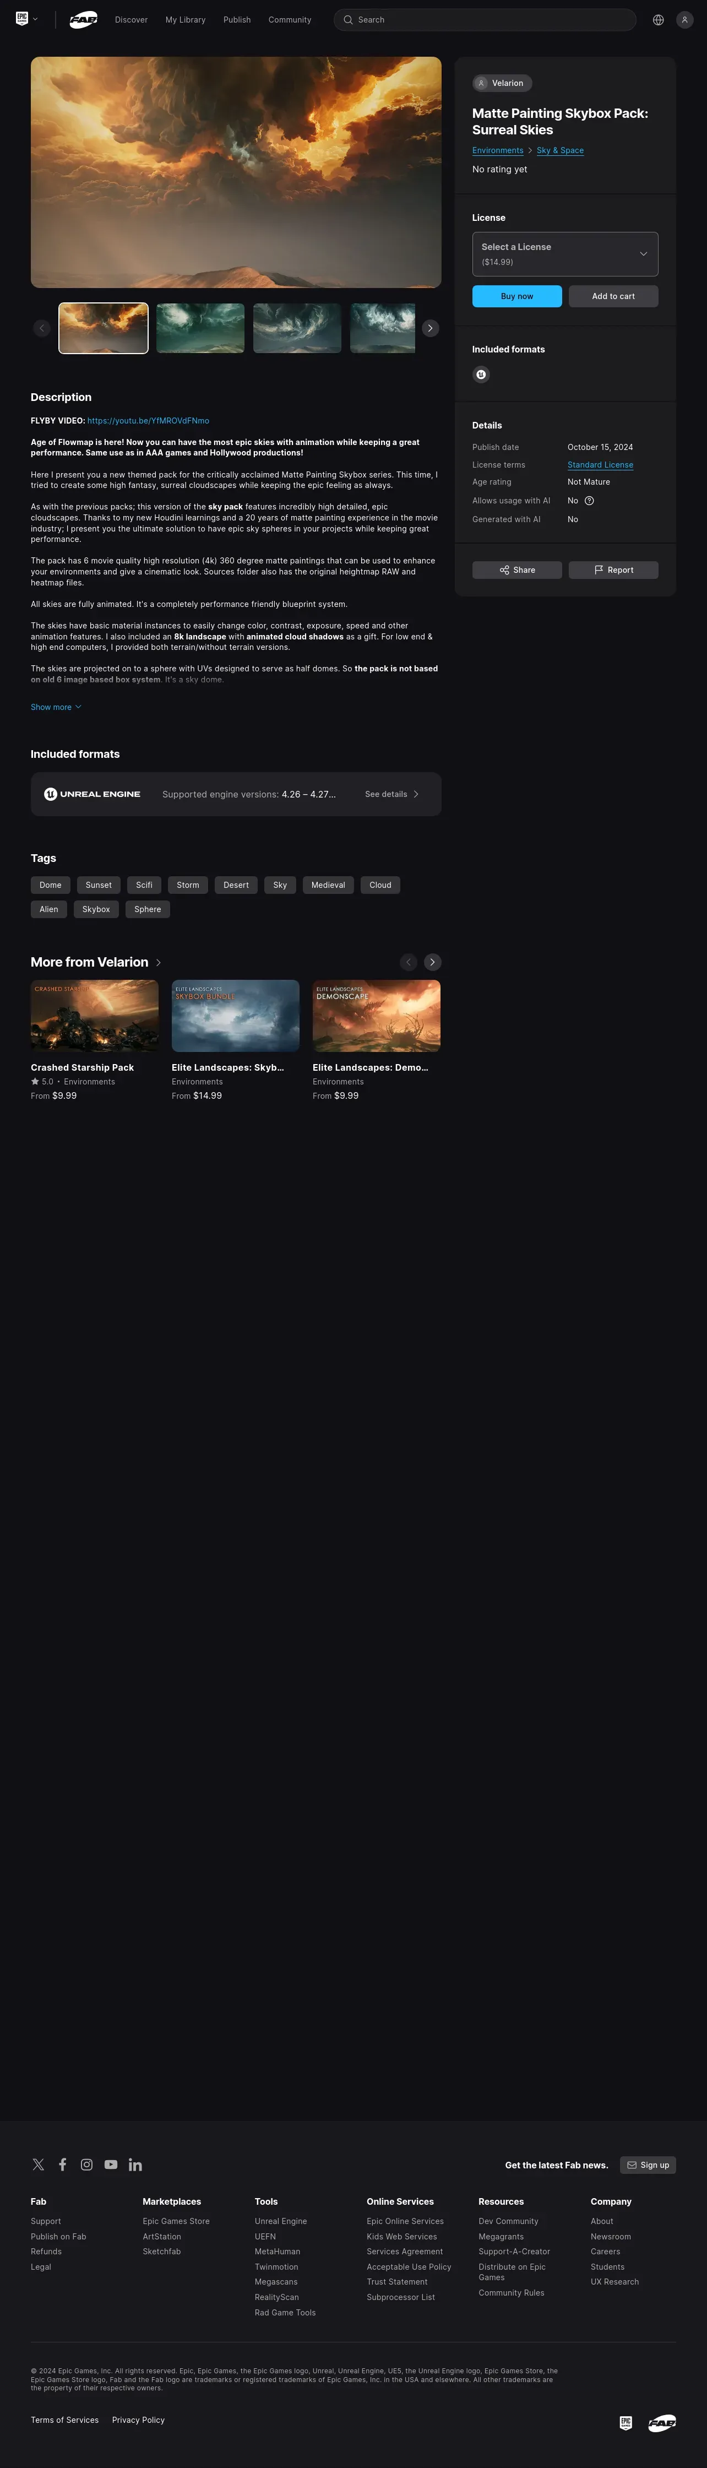The width and height of the screenshot is (707, 2468).
Task: Open the Standard License link
Action: click(x=600, y=465)
